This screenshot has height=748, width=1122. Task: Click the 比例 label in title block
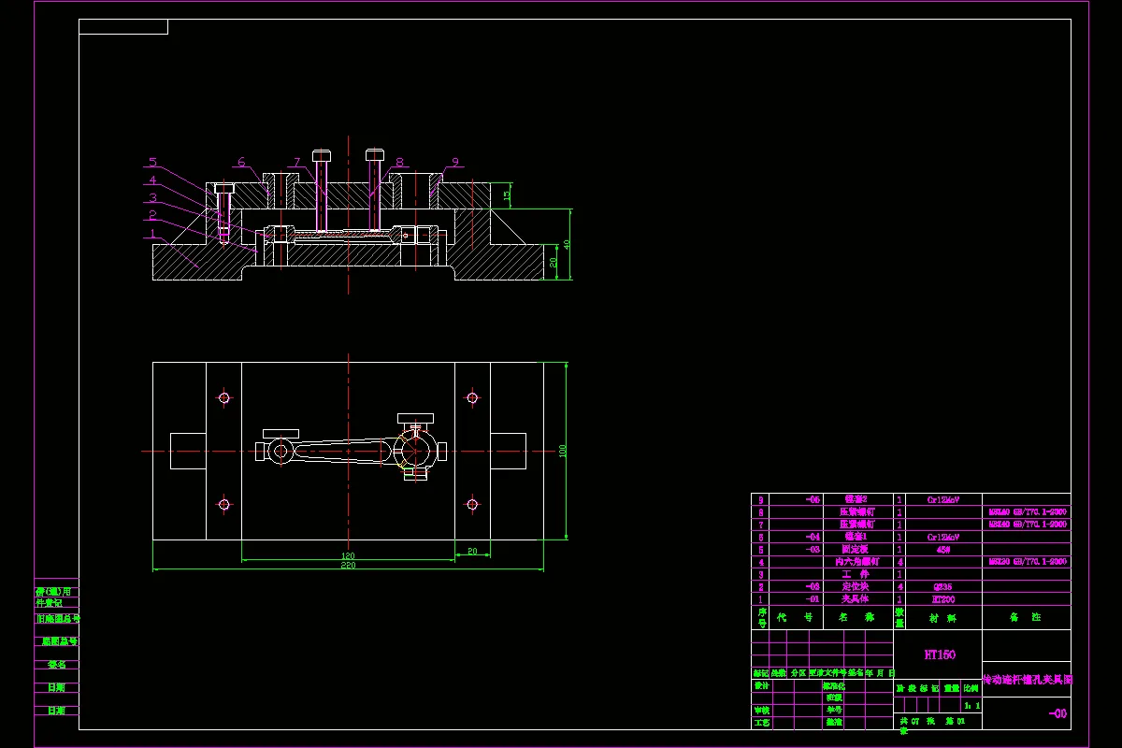(971, 688)
